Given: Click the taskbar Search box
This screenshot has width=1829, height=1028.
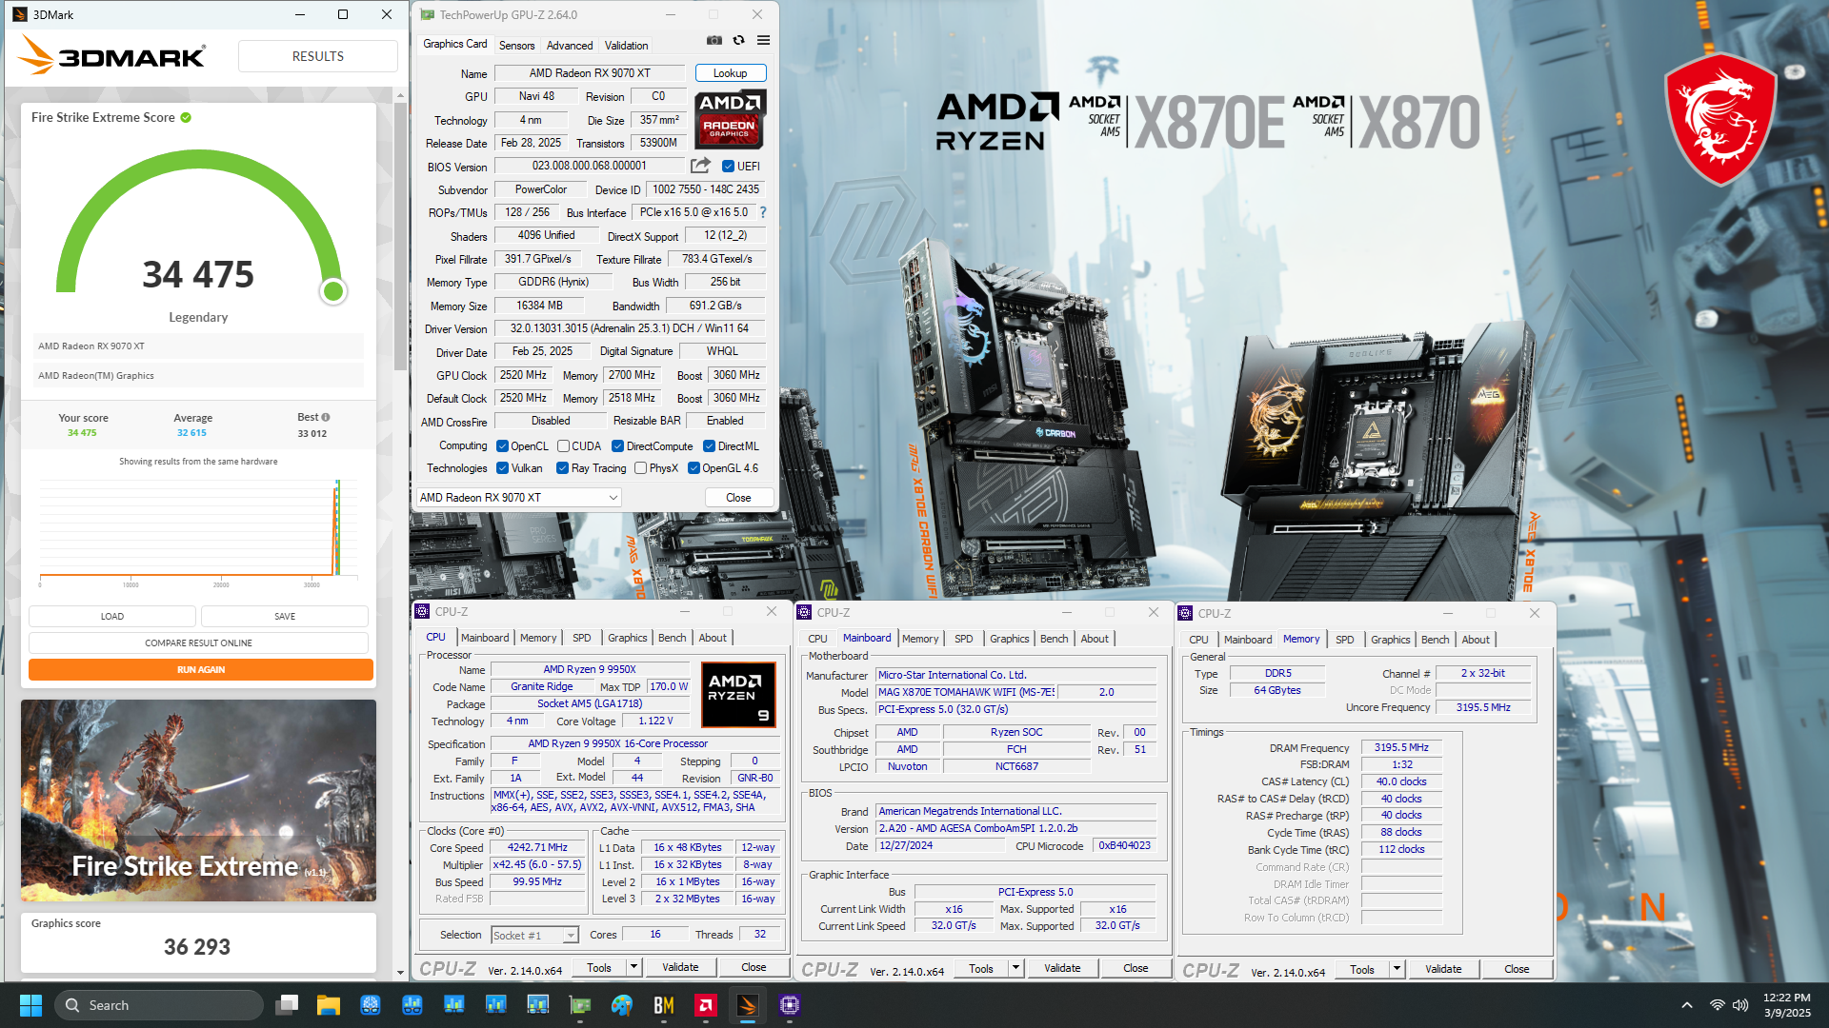Looking at the screenshot, I should click(x=159, y=1005).
